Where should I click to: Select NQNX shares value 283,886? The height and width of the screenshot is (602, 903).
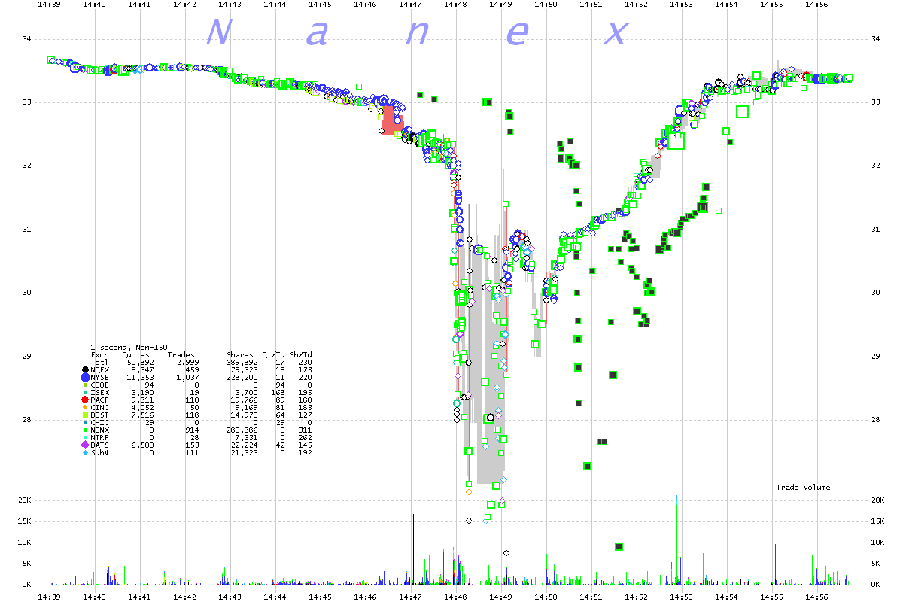pos(242,430)
